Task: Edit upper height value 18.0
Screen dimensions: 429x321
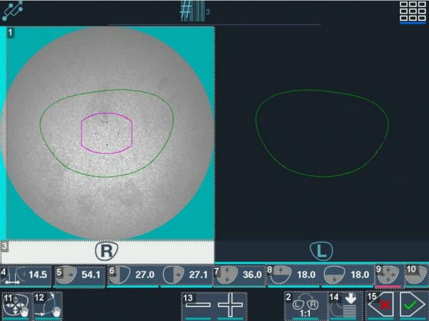Action: point(293,275)
